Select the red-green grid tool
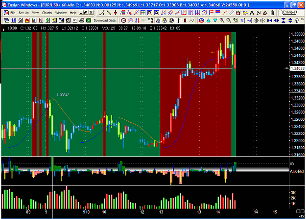The width and height of the screenshot is (306, 219). [x=143, y=13]
